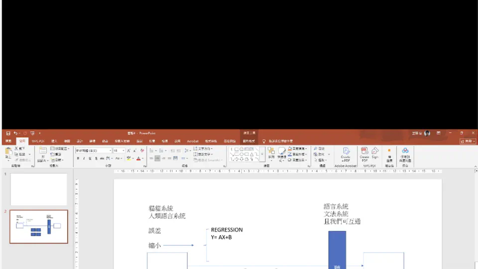478x269 pixels.
Task: Open the text direction dropdown
Action: point(203,148)
